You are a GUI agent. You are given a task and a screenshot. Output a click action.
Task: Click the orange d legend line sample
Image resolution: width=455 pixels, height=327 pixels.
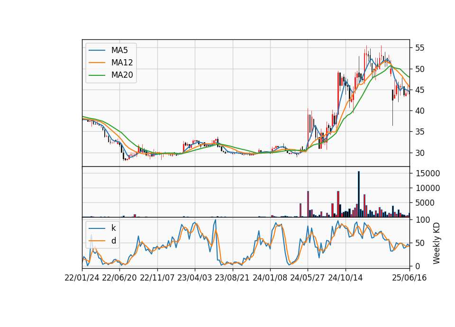point(97,241)
